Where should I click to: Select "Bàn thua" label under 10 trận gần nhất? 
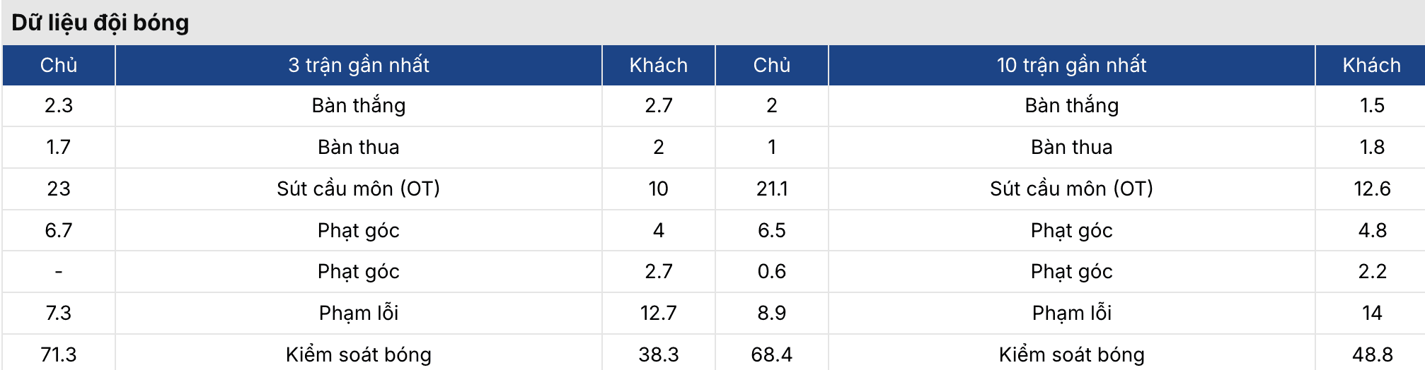pos(1071,147)
